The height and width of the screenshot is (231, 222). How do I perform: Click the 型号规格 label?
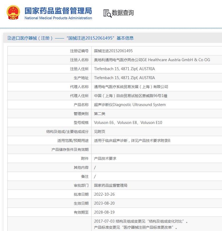coord(81,123)
